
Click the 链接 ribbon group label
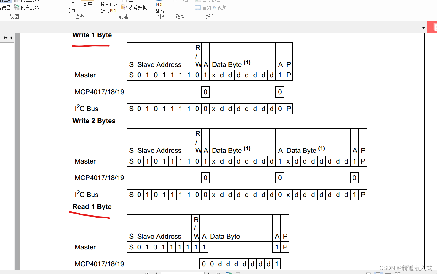click(180, 17)
